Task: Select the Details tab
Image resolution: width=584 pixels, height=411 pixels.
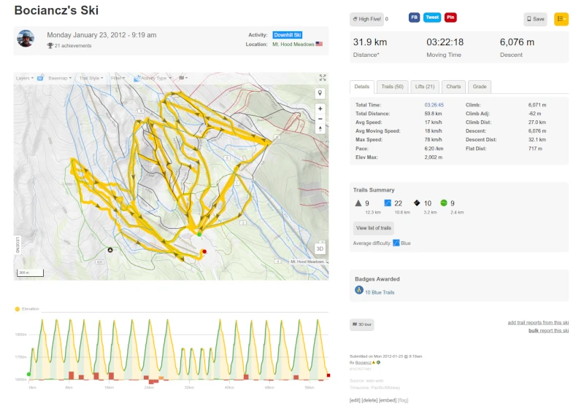Action: tap(361, 87)
